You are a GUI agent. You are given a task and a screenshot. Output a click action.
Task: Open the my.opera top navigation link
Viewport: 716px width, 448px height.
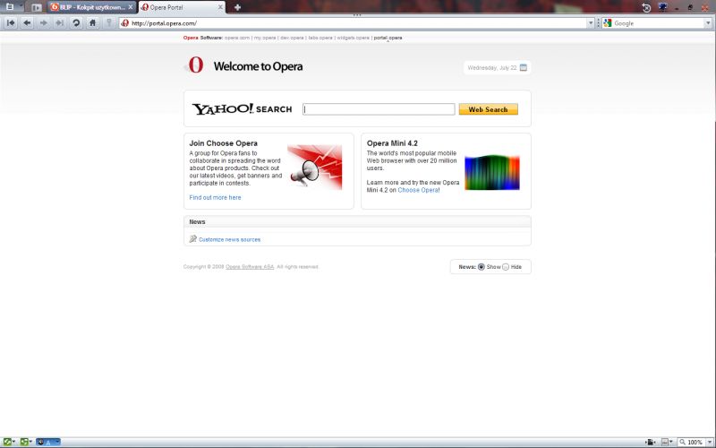[x=265, y=38]
